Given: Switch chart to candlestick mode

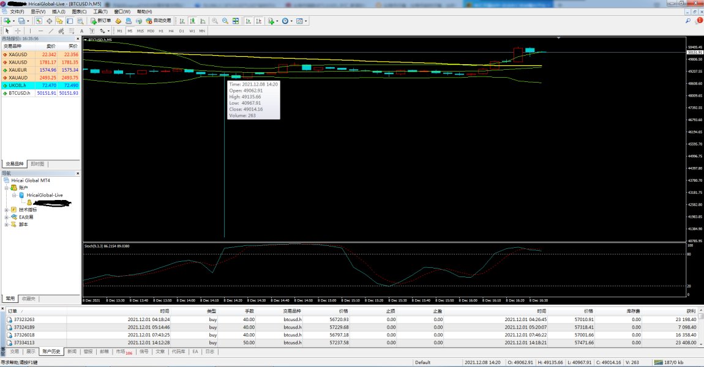Looking at the screenshot, I should (x=192, y=21).
